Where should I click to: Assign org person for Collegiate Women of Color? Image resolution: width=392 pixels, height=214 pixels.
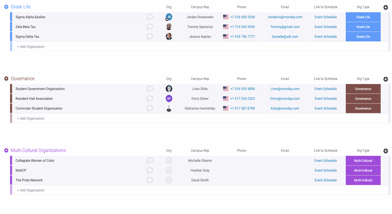pyautogui.click(x=169, y=161)
